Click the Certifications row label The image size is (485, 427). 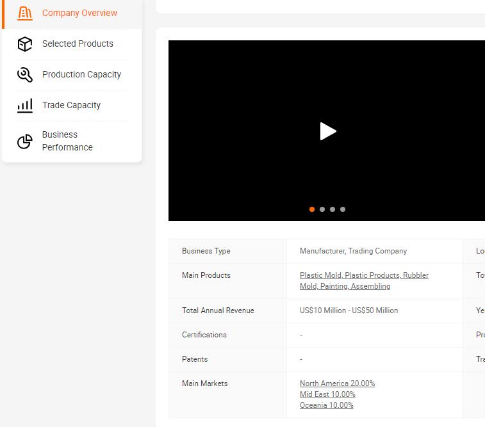[x=204, y=335]
